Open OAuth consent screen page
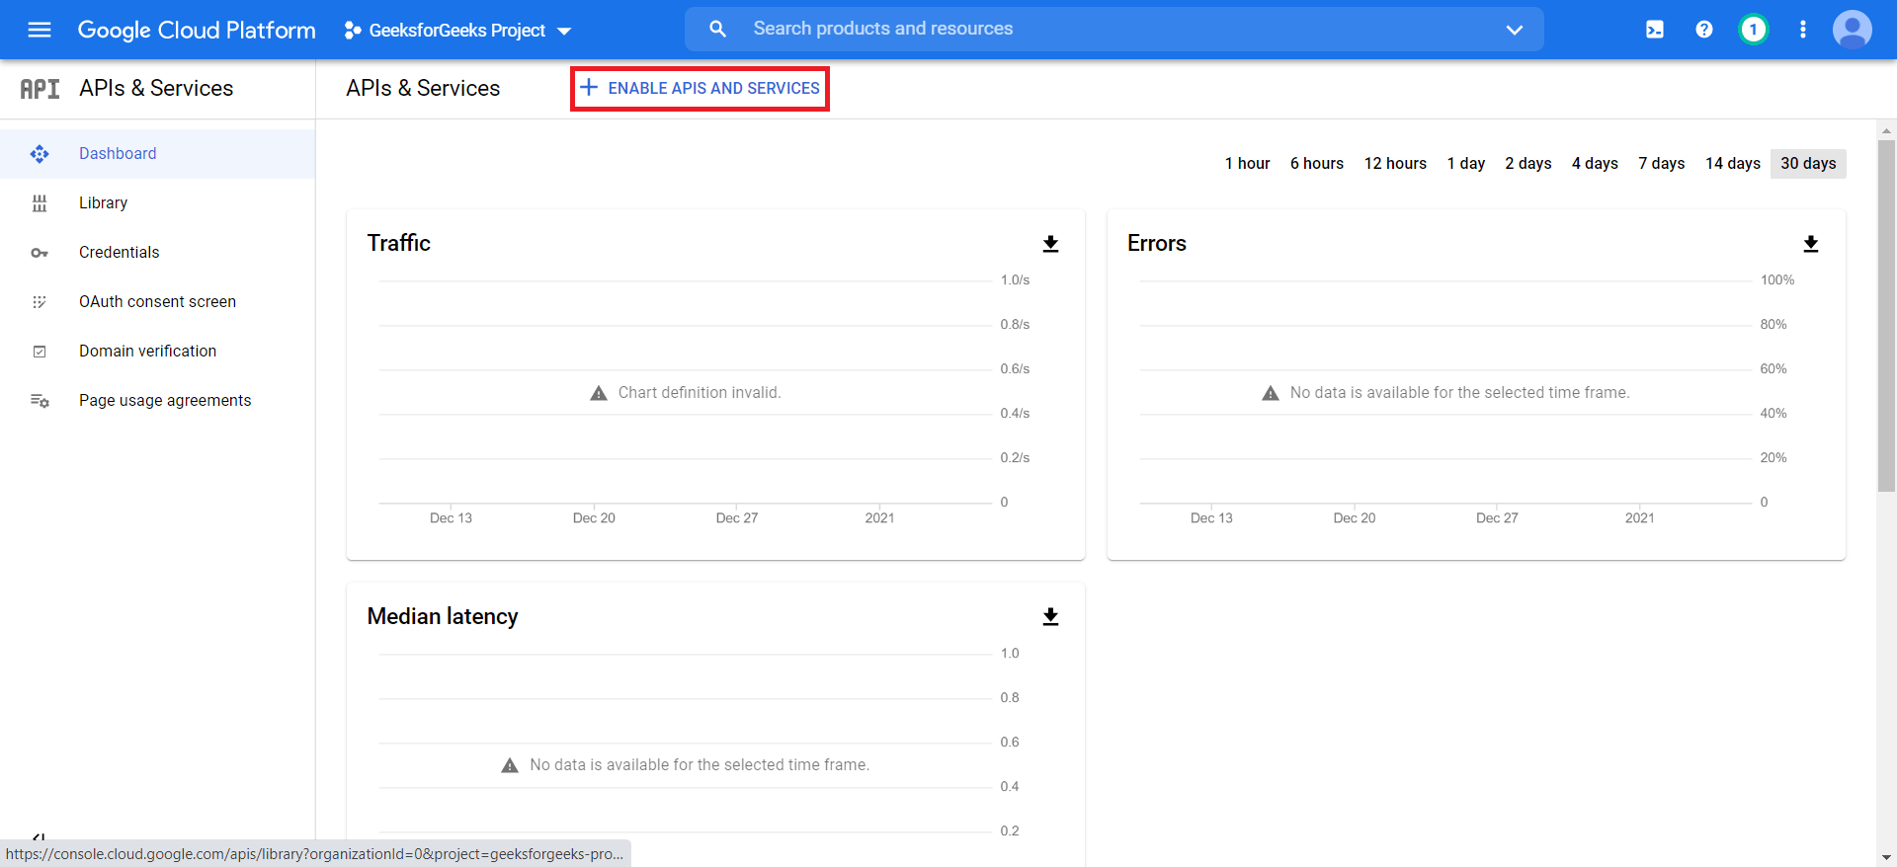This screenshot has width=1897, height=867. tap(157, 302)
